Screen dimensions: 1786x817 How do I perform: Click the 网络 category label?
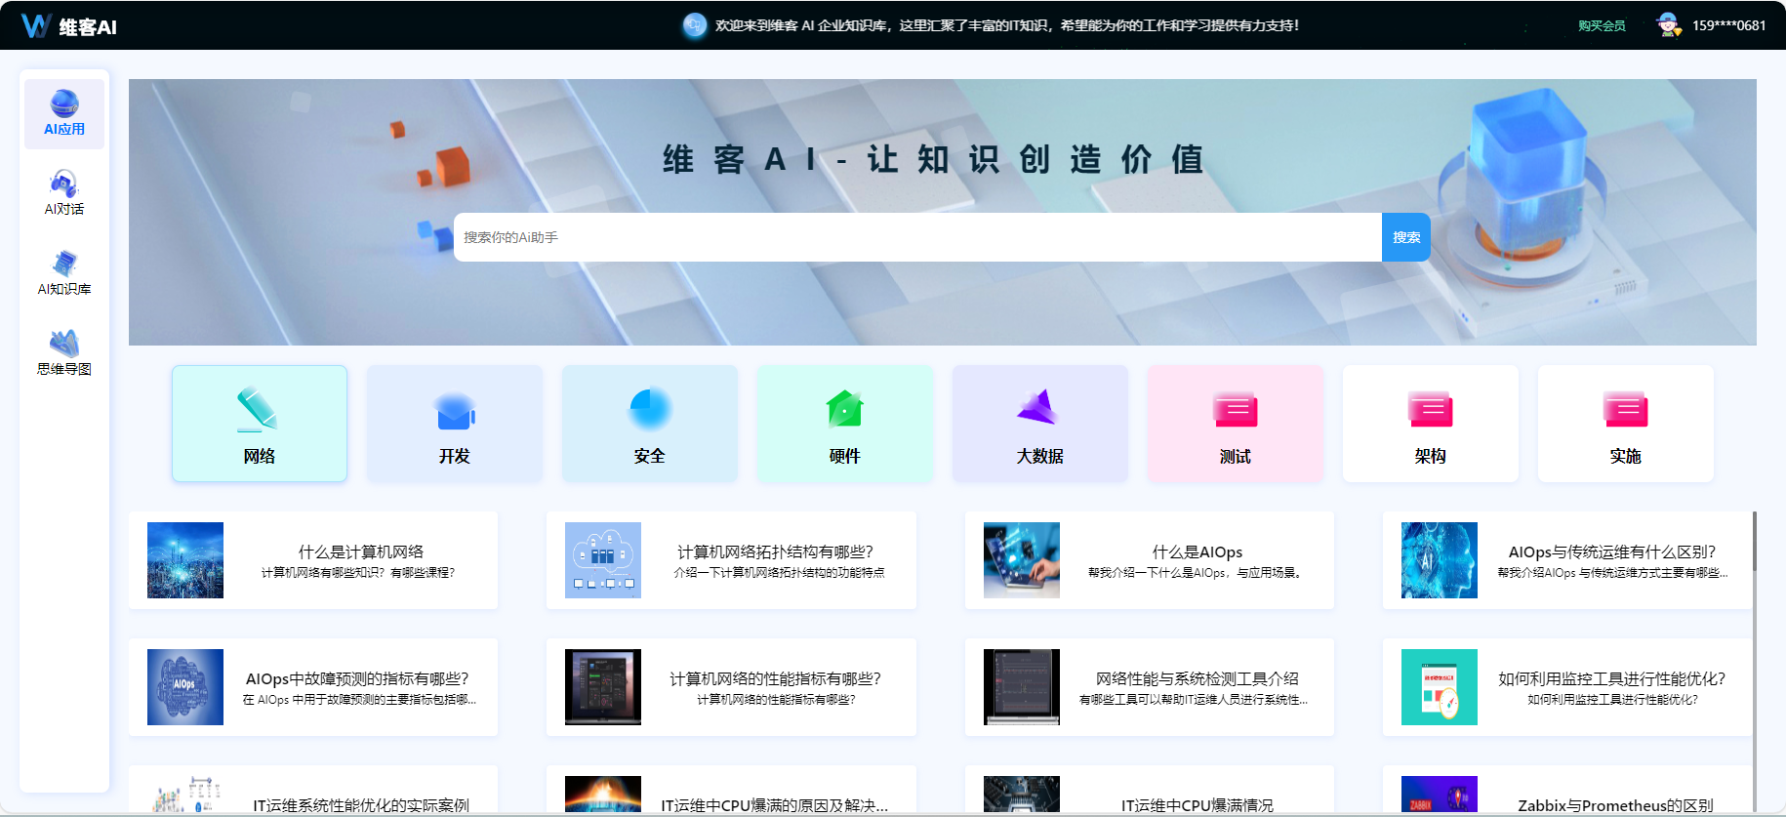click(260, 456)
